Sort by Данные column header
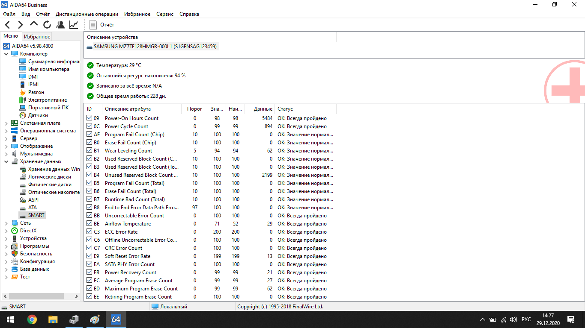 point(260,109)
